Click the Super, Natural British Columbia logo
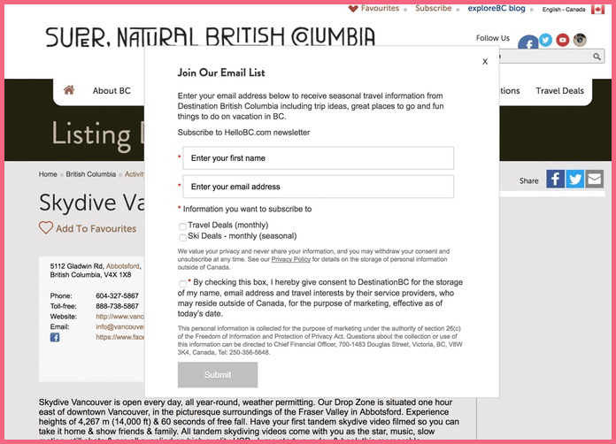The height and width of the screenshot is (444, 616). point(210,37)
